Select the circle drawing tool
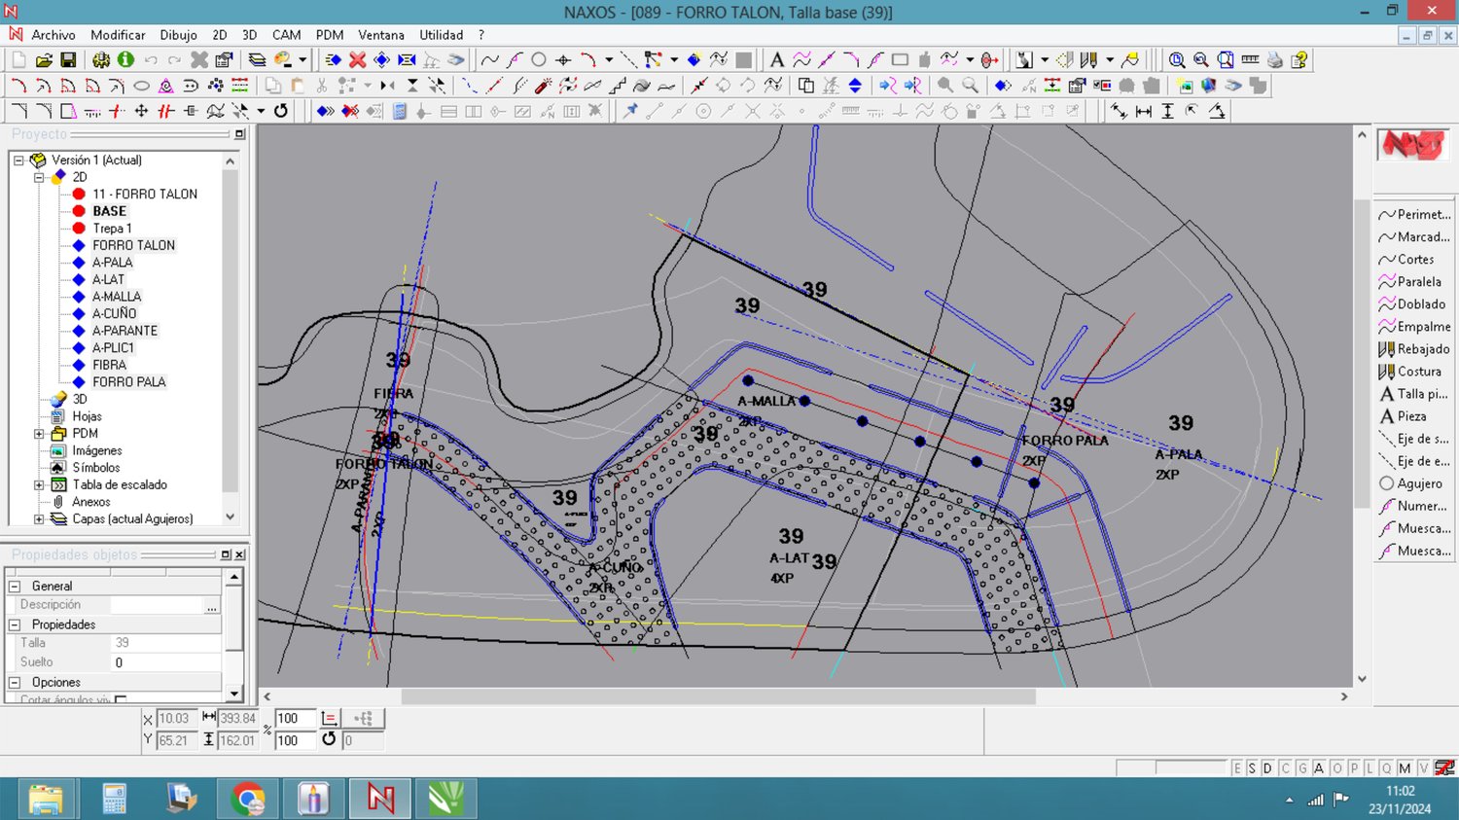The width and height of the screenshot is (1459, 820). pos(538,60)
